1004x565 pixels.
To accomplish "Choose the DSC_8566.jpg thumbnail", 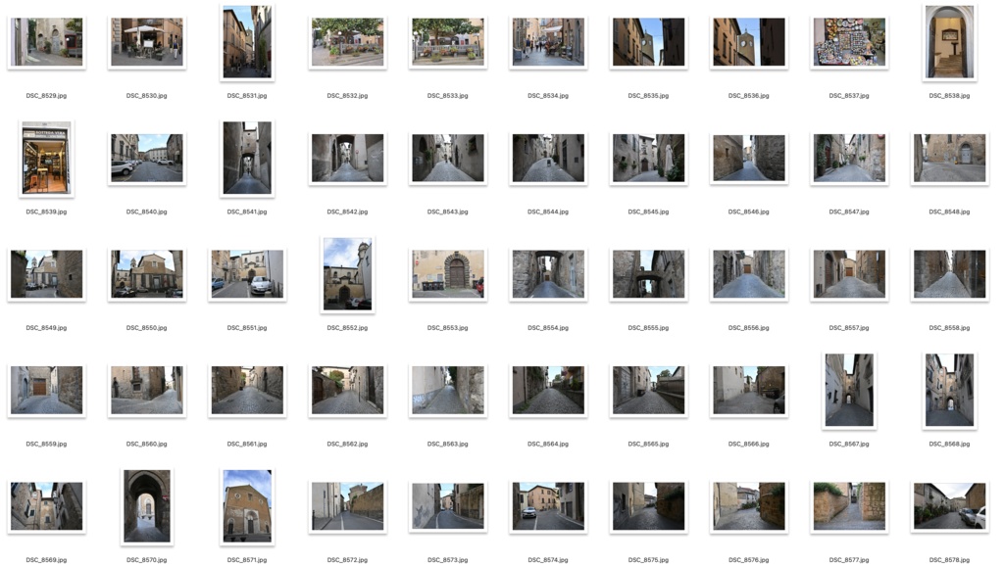I will click(x=748, y=390).
